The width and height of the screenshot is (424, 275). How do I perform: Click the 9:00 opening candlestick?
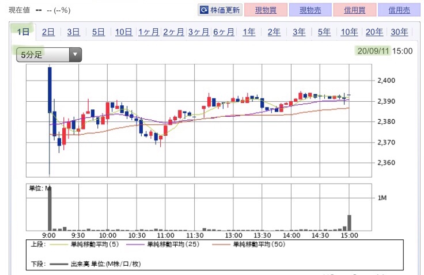(50, 90)
